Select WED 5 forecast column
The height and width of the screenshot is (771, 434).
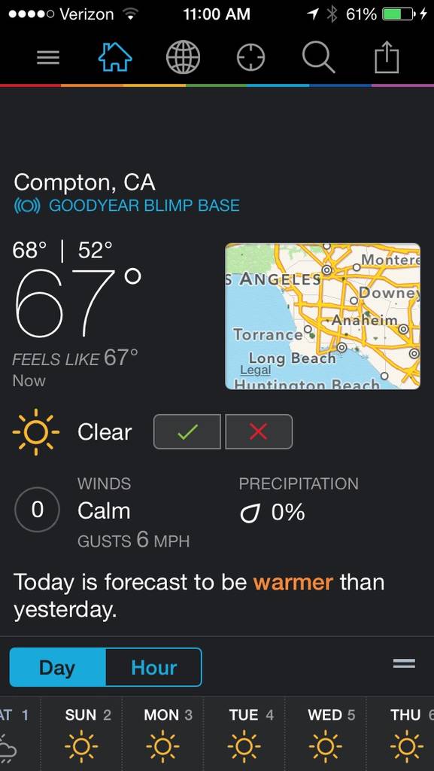[325, 733]
